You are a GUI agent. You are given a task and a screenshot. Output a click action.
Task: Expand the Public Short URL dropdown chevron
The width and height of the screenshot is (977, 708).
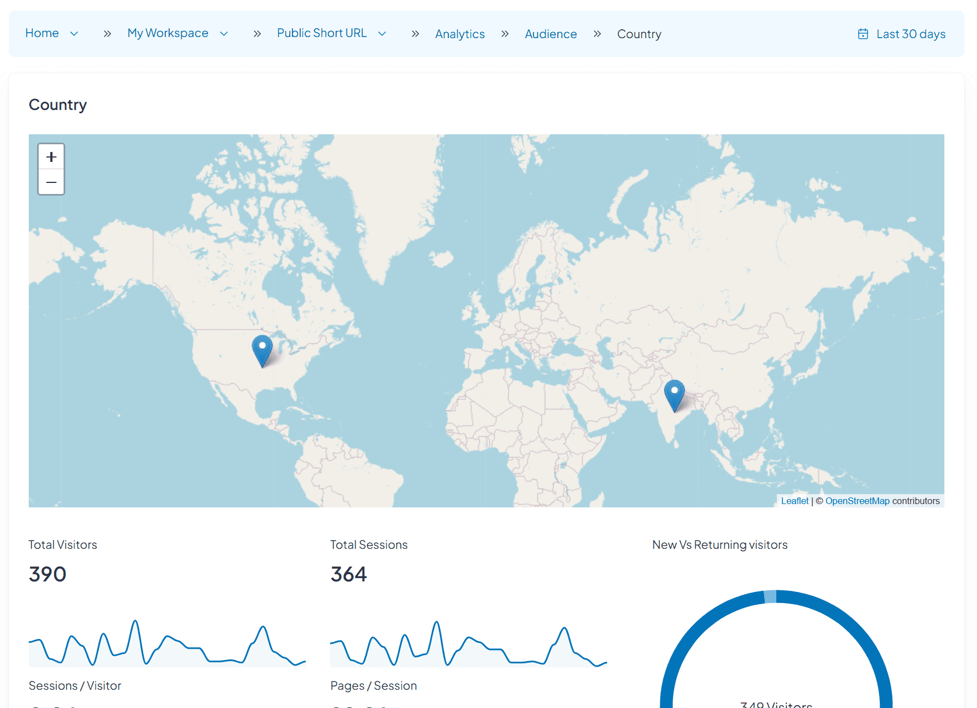(382, 34)
